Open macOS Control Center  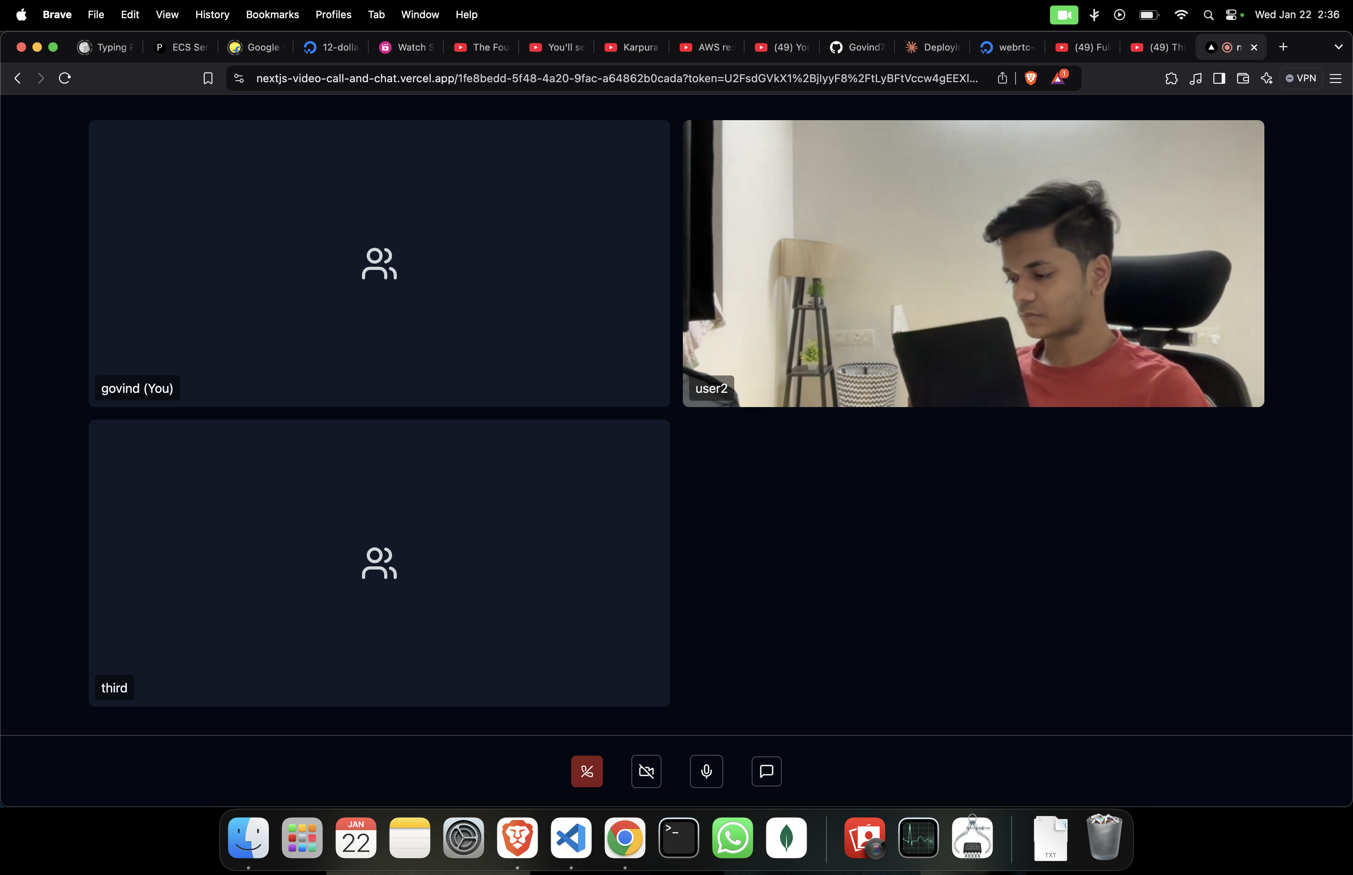(1231, 15)
